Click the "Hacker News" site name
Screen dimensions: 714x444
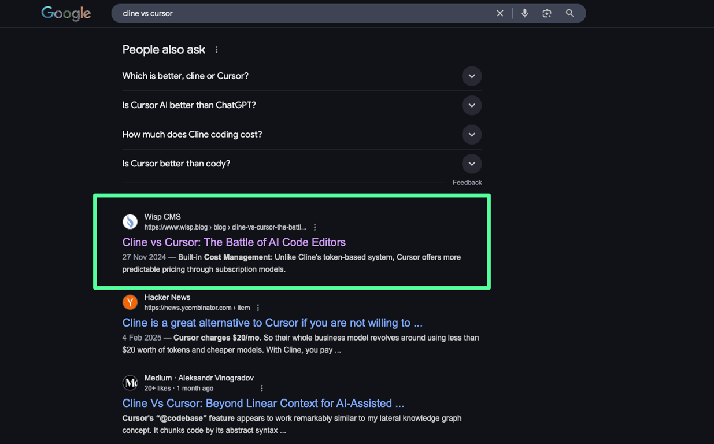[x=167, y=297]
